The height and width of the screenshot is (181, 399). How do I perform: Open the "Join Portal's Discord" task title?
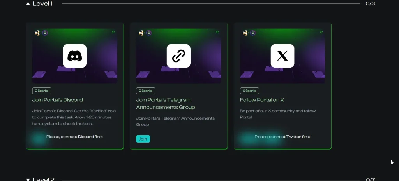pos(57,100)
